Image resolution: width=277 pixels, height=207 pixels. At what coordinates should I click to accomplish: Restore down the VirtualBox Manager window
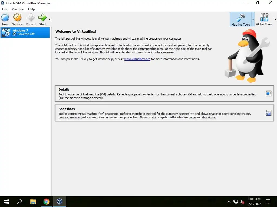pyautogui.click(x=258, y=3)
